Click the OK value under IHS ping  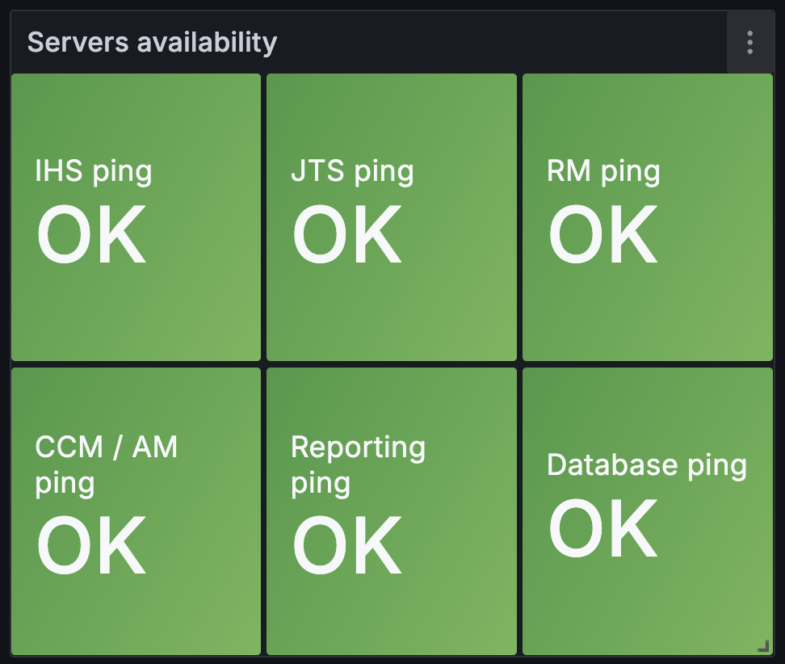[91, 234]
